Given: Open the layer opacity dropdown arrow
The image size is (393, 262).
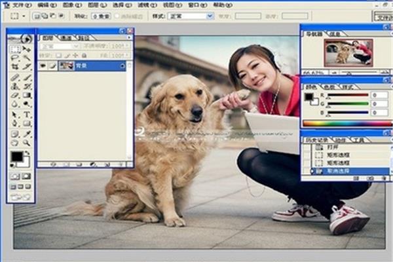Looking at the screenshot, I should pyautogui.click(x=127, y=46).
